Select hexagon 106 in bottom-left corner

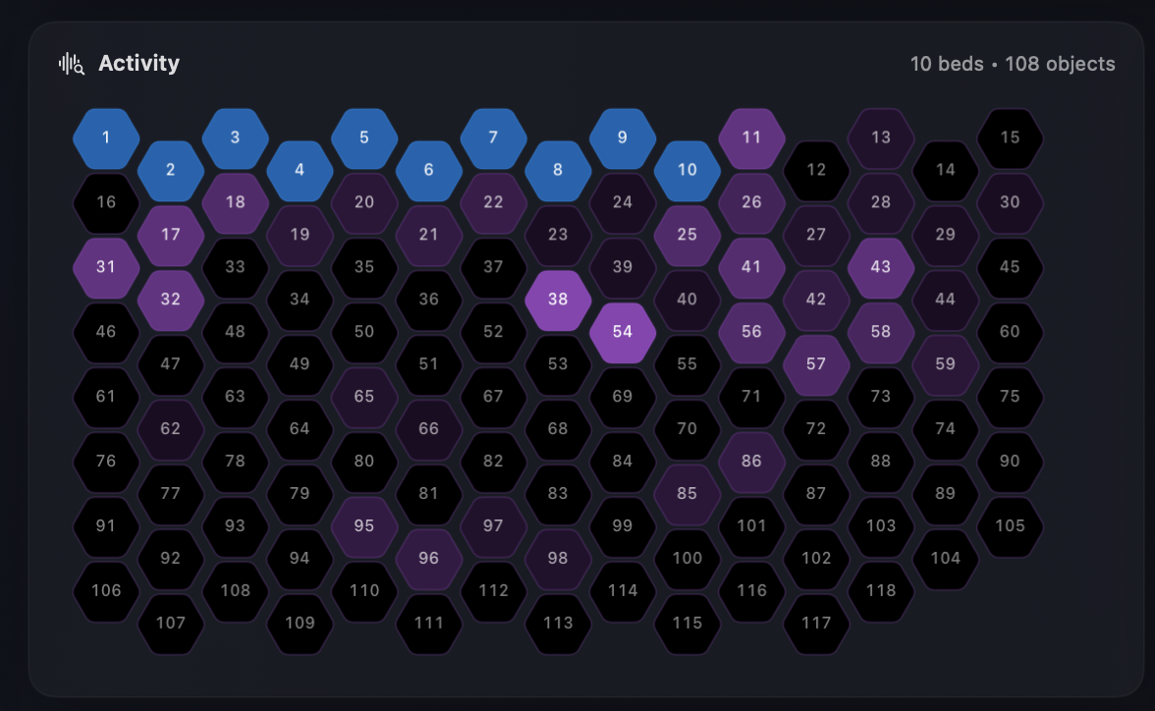pyautogui.click(x=105, y=591)
